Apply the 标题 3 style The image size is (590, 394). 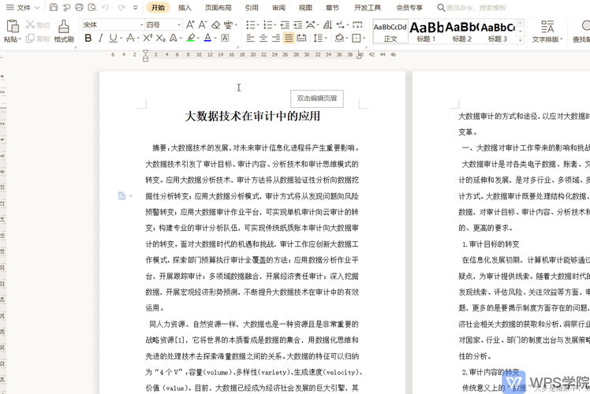coord(498,32)
